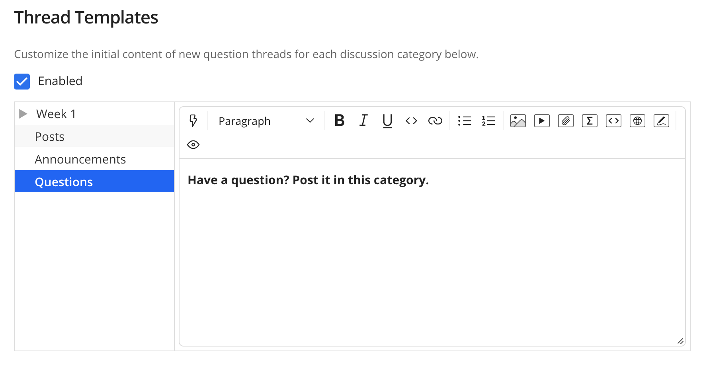
Task: Uncheck the Enabled checkbox
Action: pyautogui.click(x=22, y=82)
